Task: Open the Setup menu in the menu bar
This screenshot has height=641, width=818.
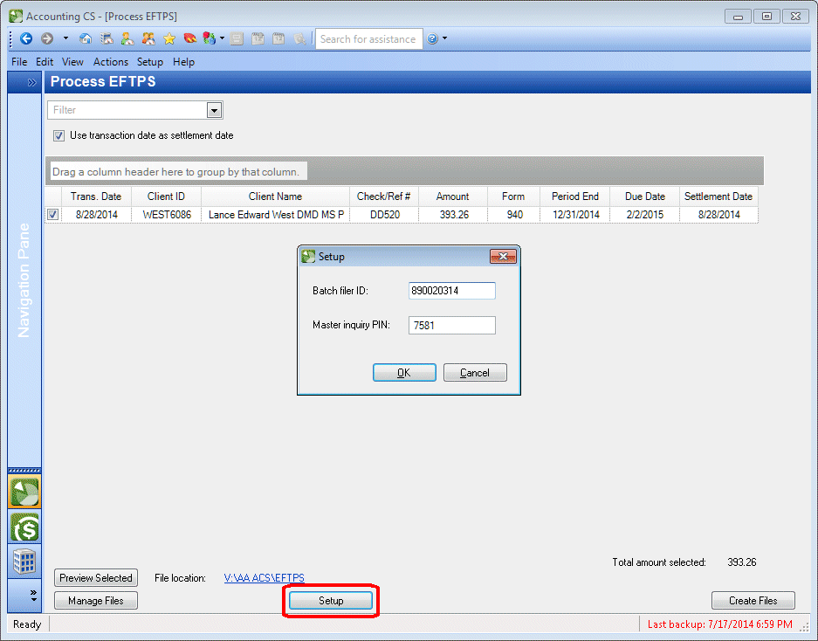Action: click(149, 62)
